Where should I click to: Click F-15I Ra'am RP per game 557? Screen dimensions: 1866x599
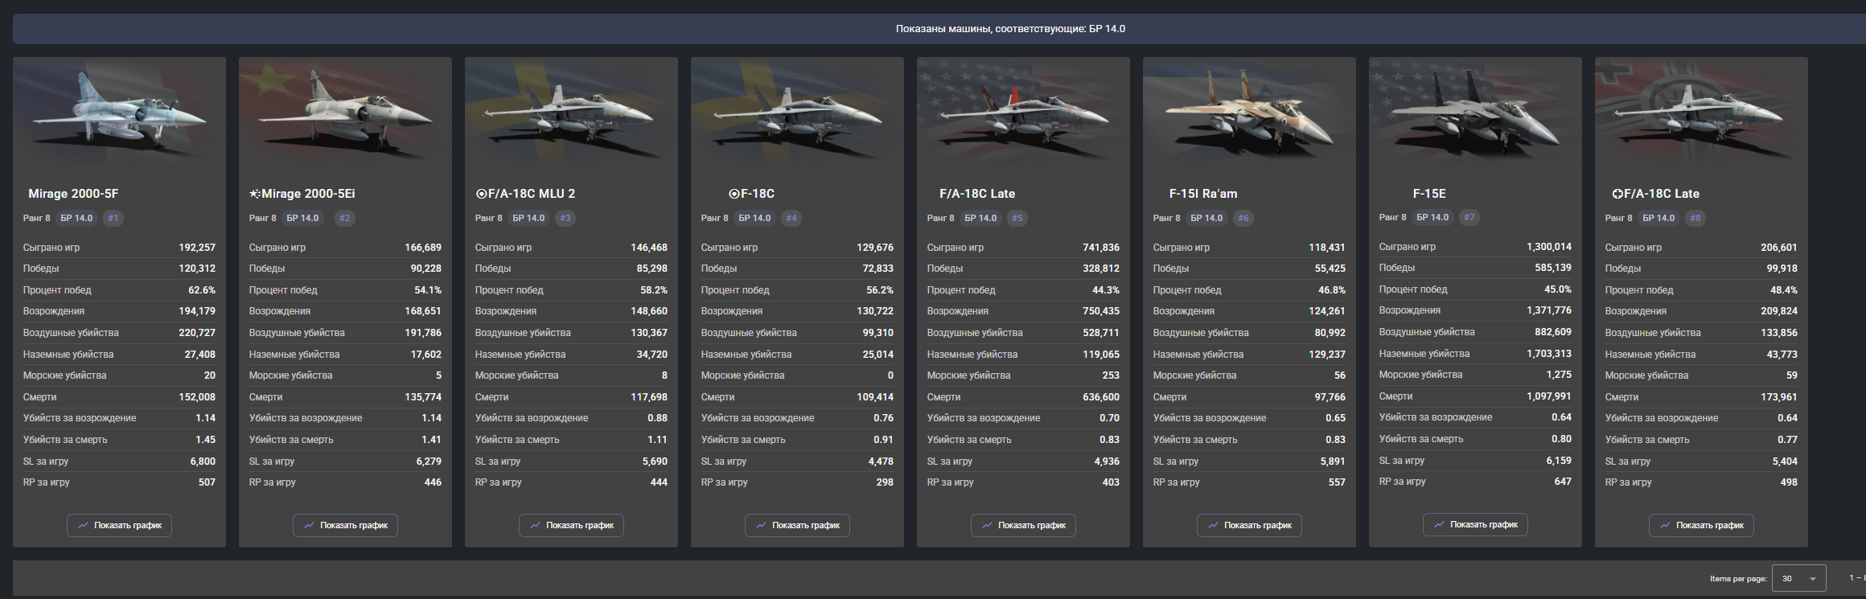pyautogui.click(x=1337, y=482)
